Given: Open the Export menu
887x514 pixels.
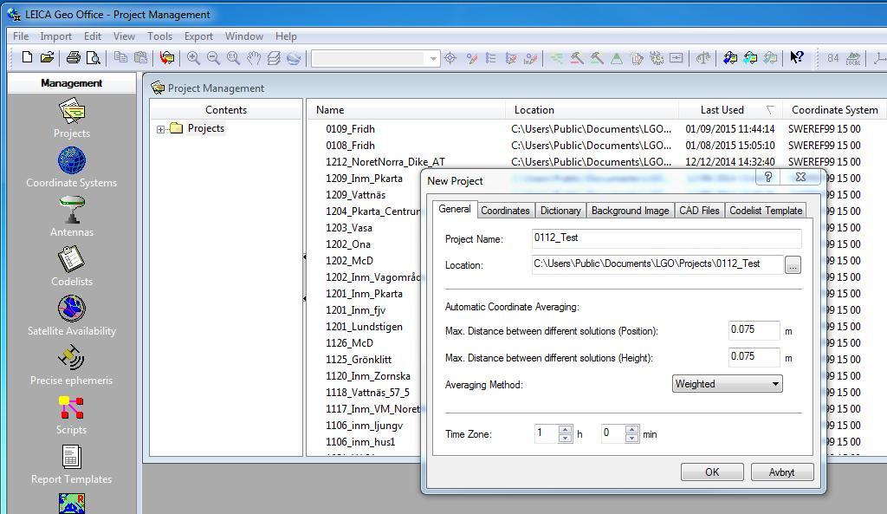Looking at the screenshot, I should (198, 36).
